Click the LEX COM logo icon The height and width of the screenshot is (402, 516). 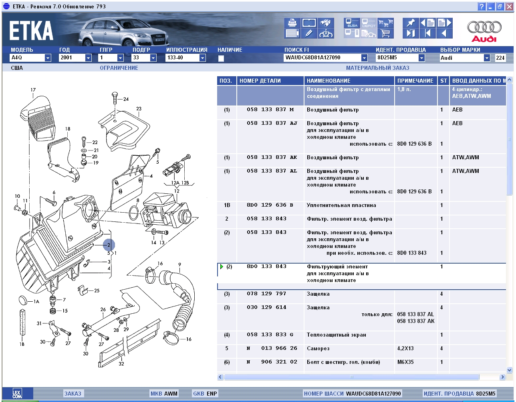(x=17, y=393)
